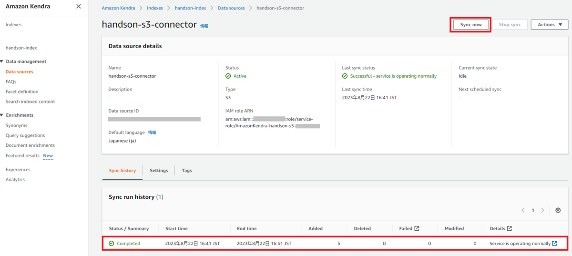Screen dimensions: 572x256
Task: Open Synonyms in the sidebar
Action: [16, 126]
